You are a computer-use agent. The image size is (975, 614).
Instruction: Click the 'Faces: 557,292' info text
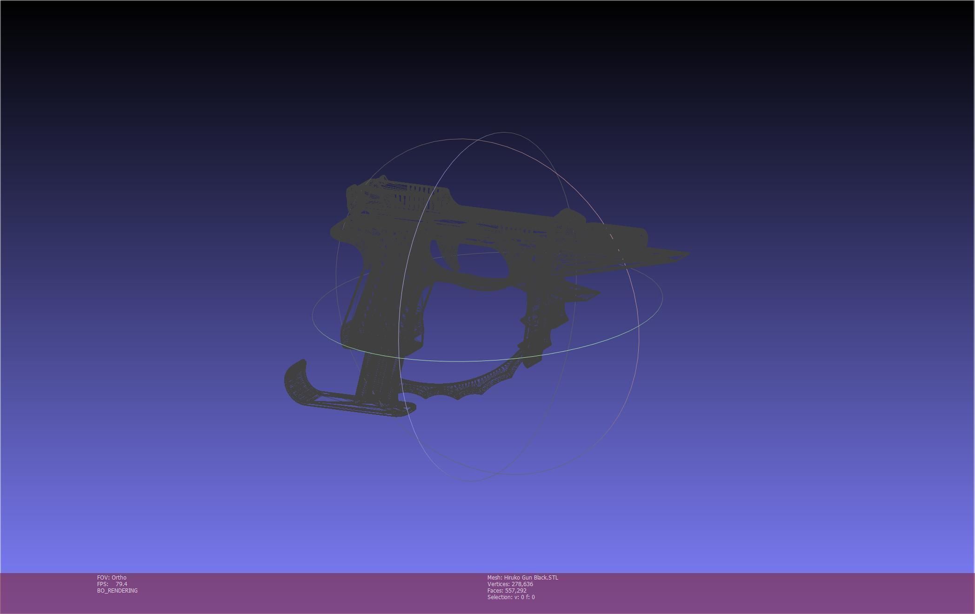click(x=507, y=590)
